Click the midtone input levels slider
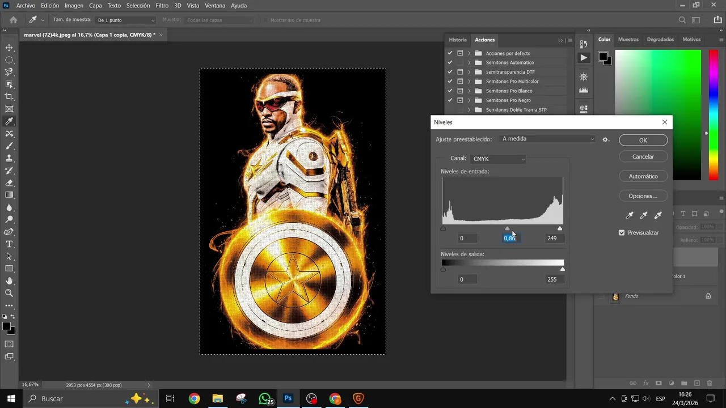The width and height of the screenshot is (726, 408). pyautogui.click(x=508, y=228)
